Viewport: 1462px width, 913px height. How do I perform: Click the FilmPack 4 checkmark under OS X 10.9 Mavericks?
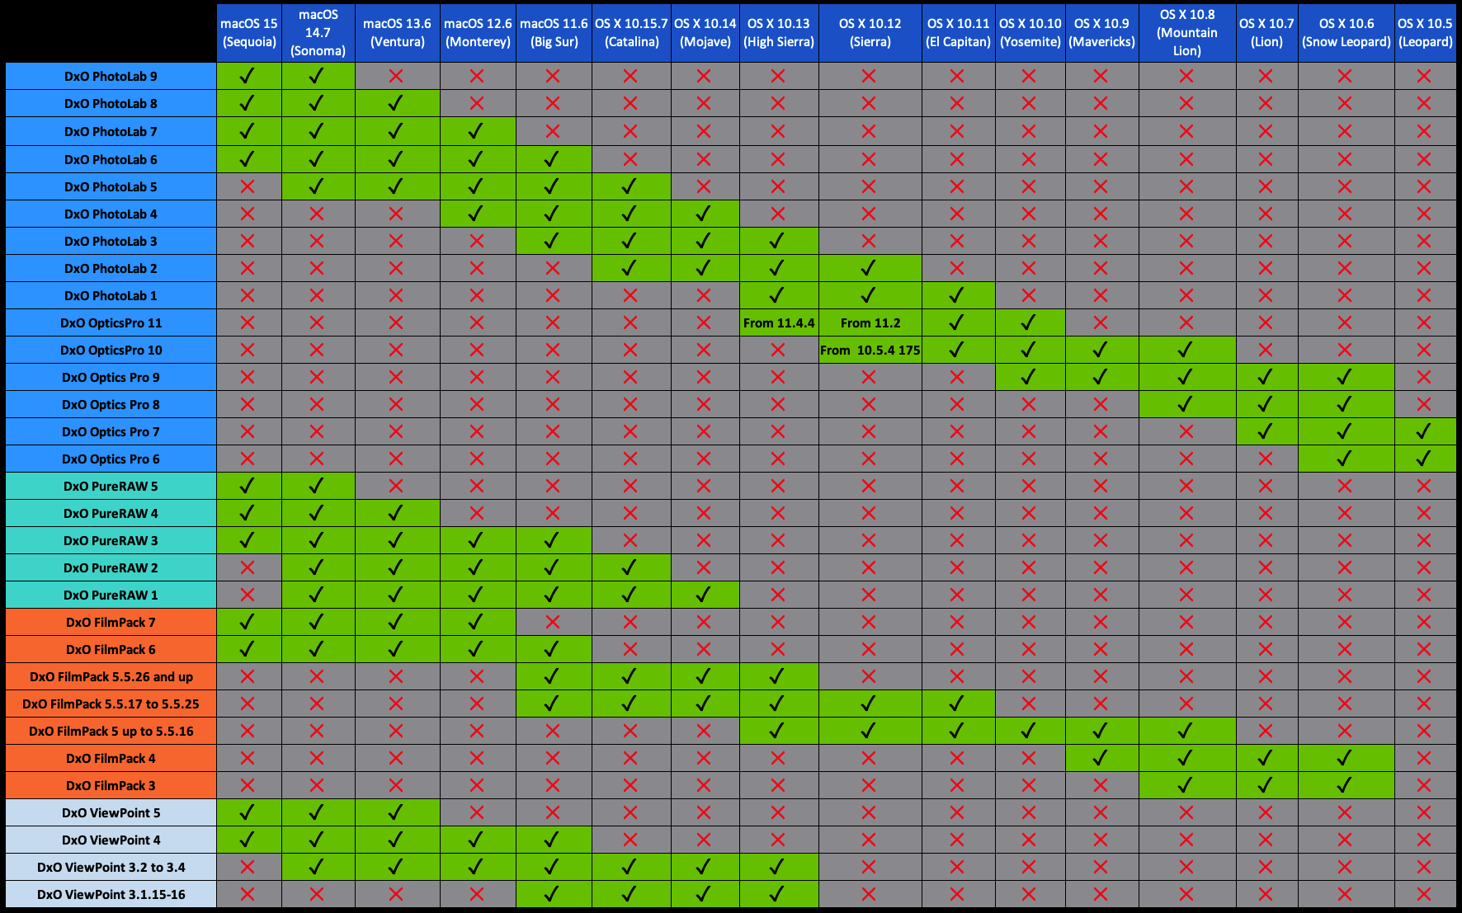pyautogui.click(x=1101, y=758)
